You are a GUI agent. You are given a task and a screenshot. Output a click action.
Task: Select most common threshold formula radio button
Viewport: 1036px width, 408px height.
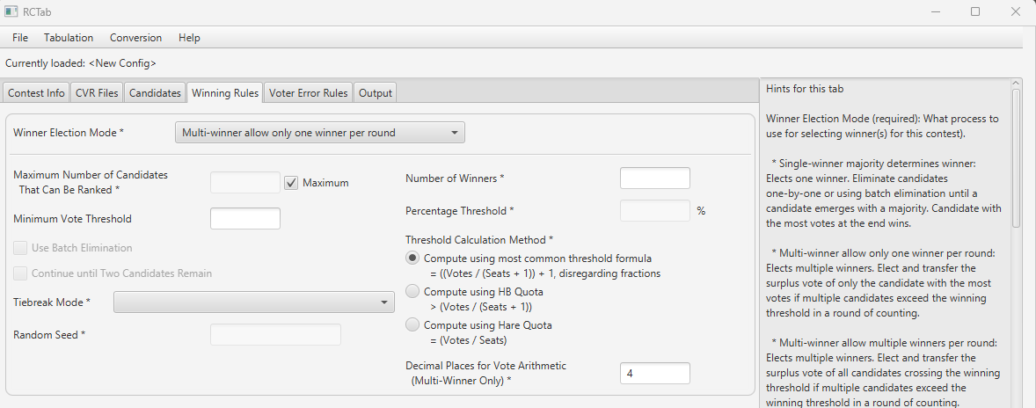(x=412, y=259)
